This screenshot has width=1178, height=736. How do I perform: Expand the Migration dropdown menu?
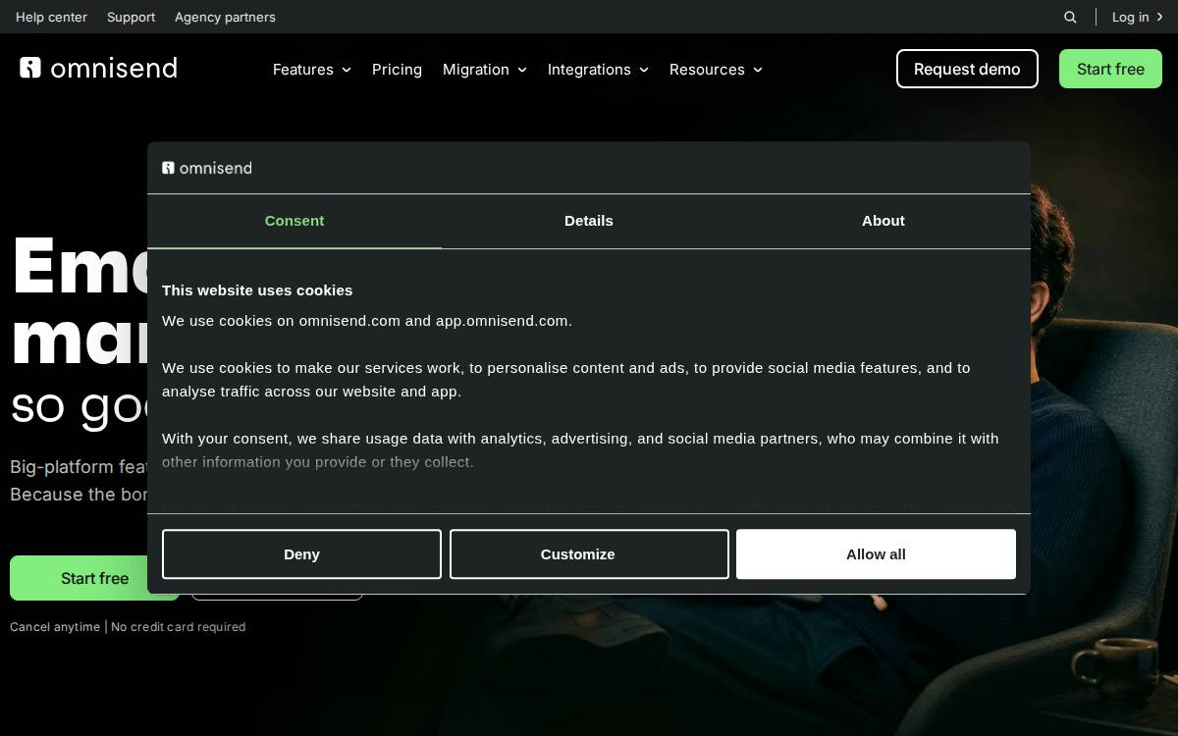485,70
